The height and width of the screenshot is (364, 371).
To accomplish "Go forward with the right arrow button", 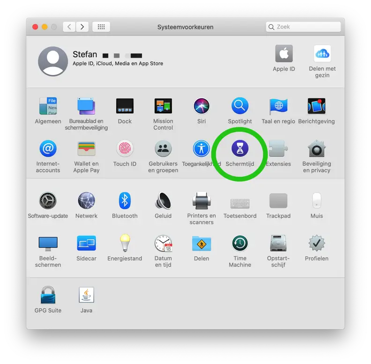I will pyautogui.click(x=82, y=27).
